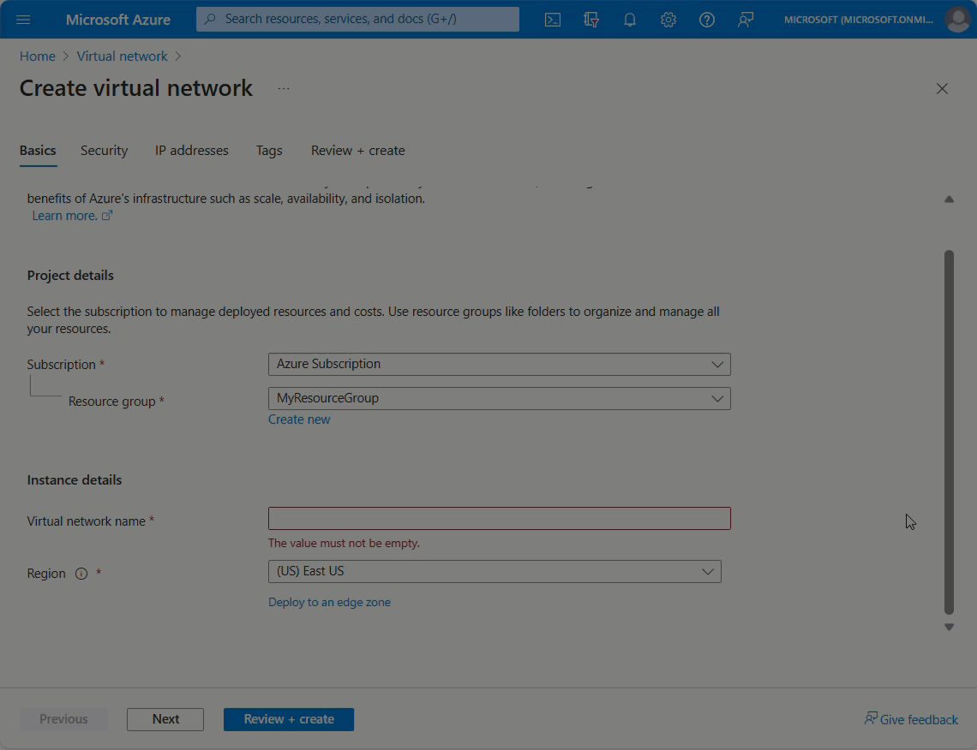Switch to the Security tab
This screenshot has height=750, width=977.
104,151
